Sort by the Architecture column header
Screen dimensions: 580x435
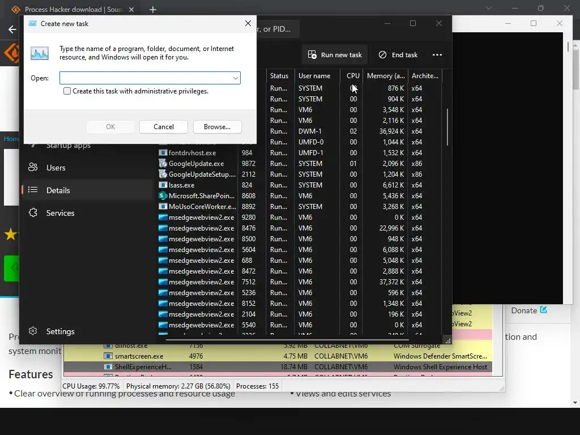[425, 76]
